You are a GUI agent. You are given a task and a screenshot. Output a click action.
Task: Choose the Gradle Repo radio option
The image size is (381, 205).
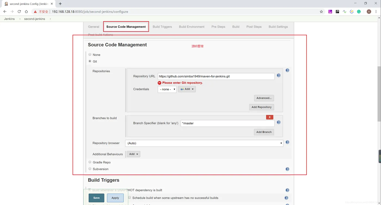coord(90,162)
